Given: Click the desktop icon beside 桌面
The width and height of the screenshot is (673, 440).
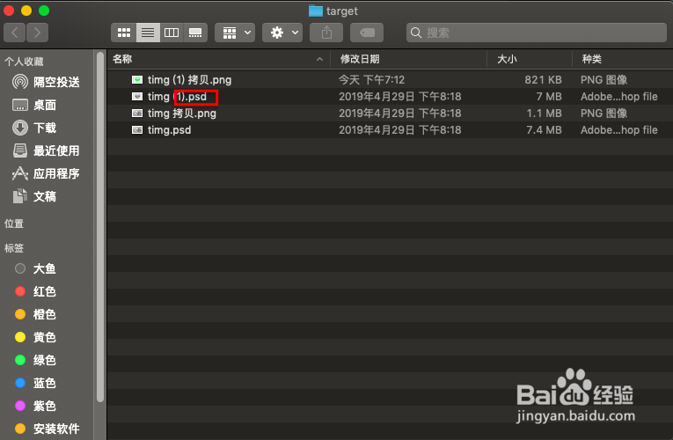Looking at the screenshot, I should [20, 106].
